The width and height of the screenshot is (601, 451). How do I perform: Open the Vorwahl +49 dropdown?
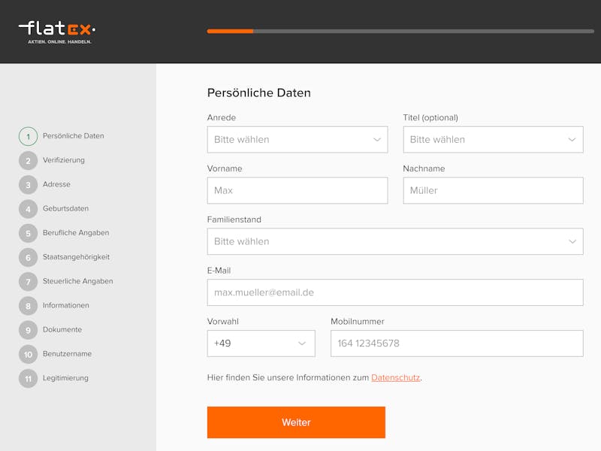pos(261,344)
